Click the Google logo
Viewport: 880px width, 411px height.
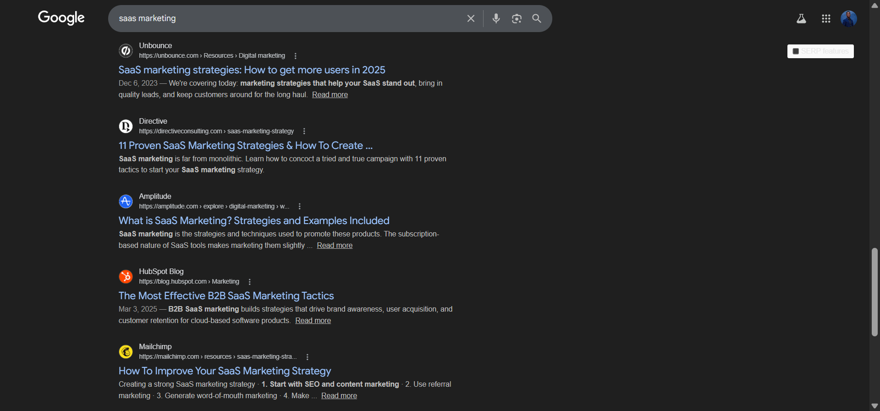point(61,18)
